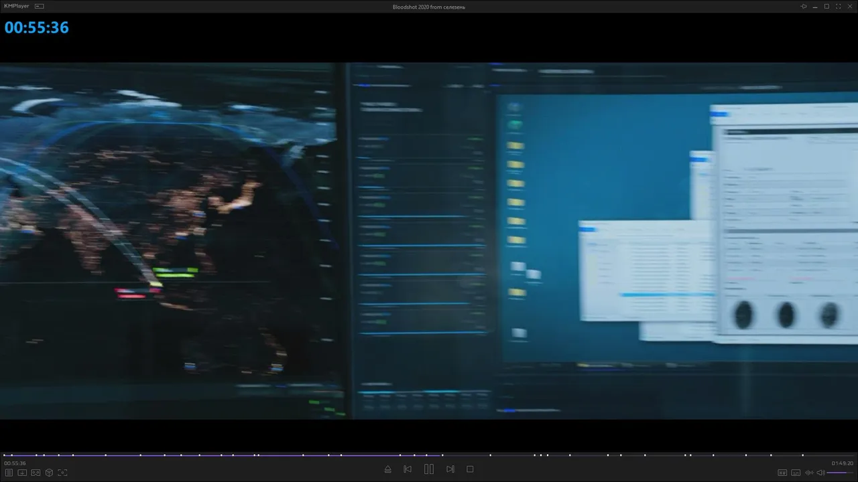
Task: Click the screen capture focus icon
Action: (62, 472)
